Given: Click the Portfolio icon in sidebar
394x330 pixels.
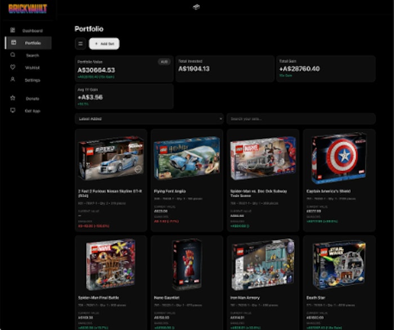Looking at the screenshot, I should pyautogui.click(x=14, y=42).
